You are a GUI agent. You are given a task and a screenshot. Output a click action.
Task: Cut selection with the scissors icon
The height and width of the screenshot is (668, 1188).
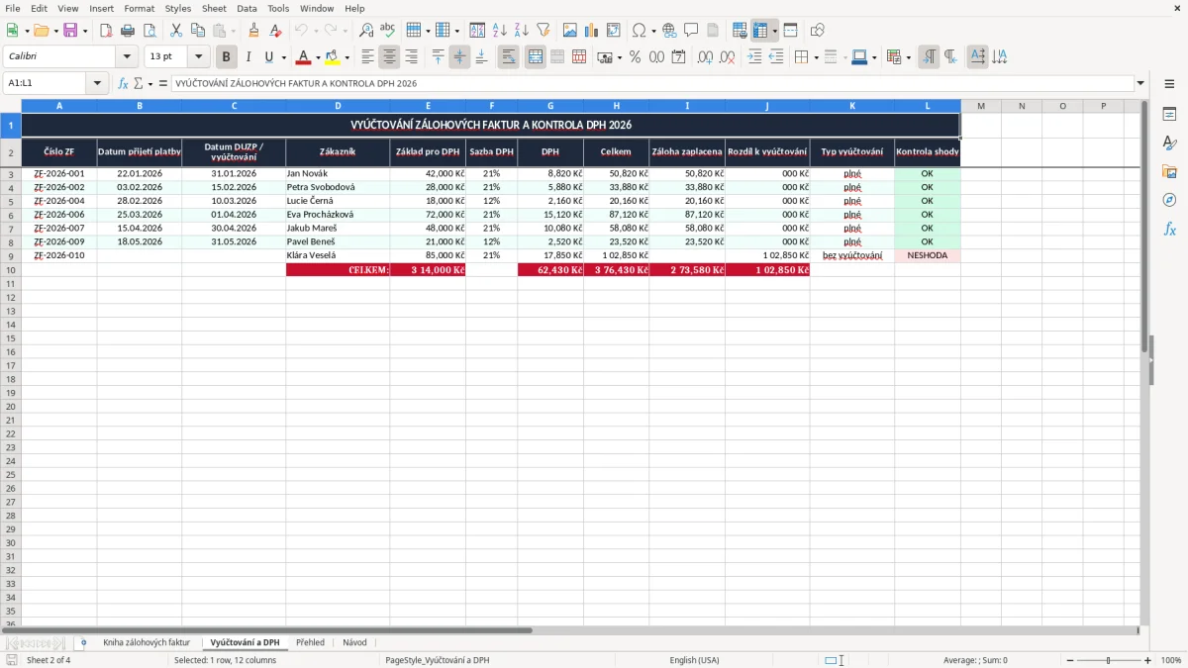176,31
